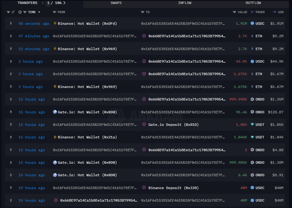The width and height of the screenshot is (292, 208).
Task: Switch to the INFLOW tab
Action: pos(185,3)
